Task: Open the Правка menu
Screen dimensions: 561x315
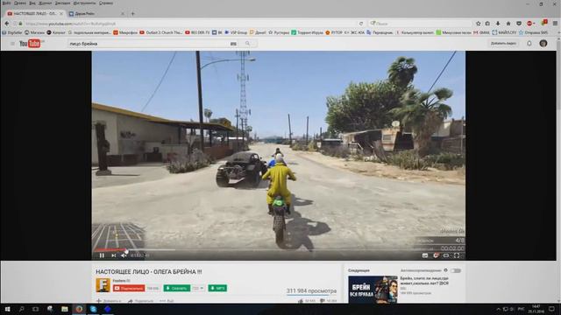Action: pos(20,3)
